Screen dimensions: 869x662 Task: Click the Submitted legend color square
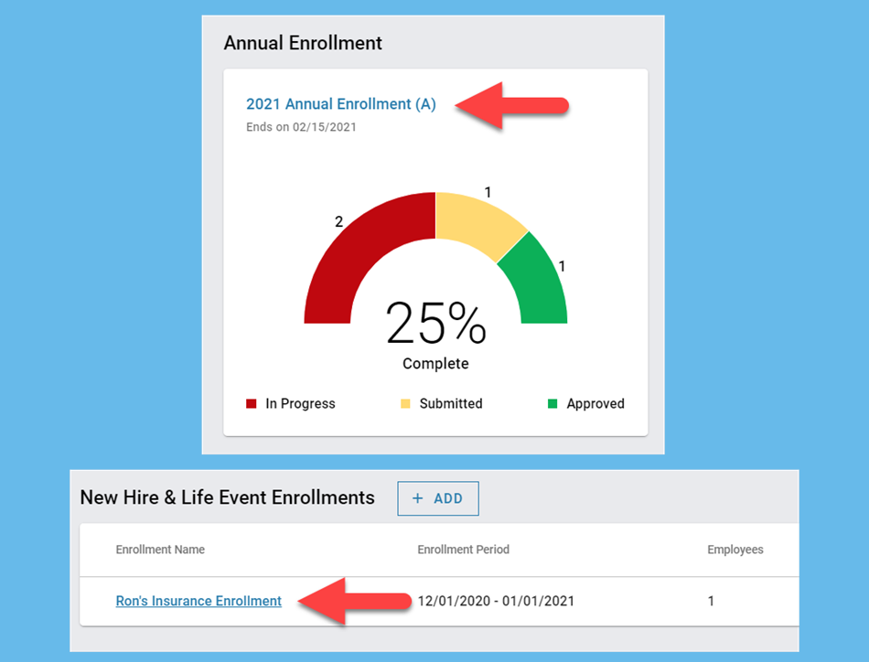point(403,403)
